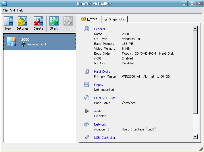This screenshot has width=204, height=152.
Task: Switch to the Details tab
Action: tap(90, 19)
